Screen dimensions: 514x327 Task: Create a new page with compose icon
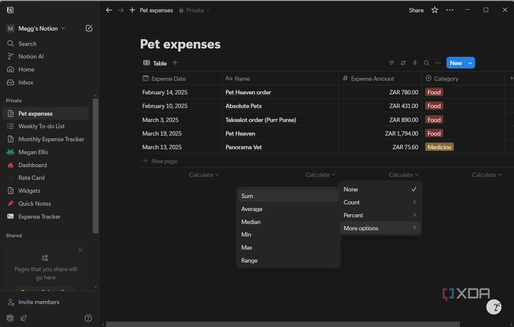pos(89,28)
